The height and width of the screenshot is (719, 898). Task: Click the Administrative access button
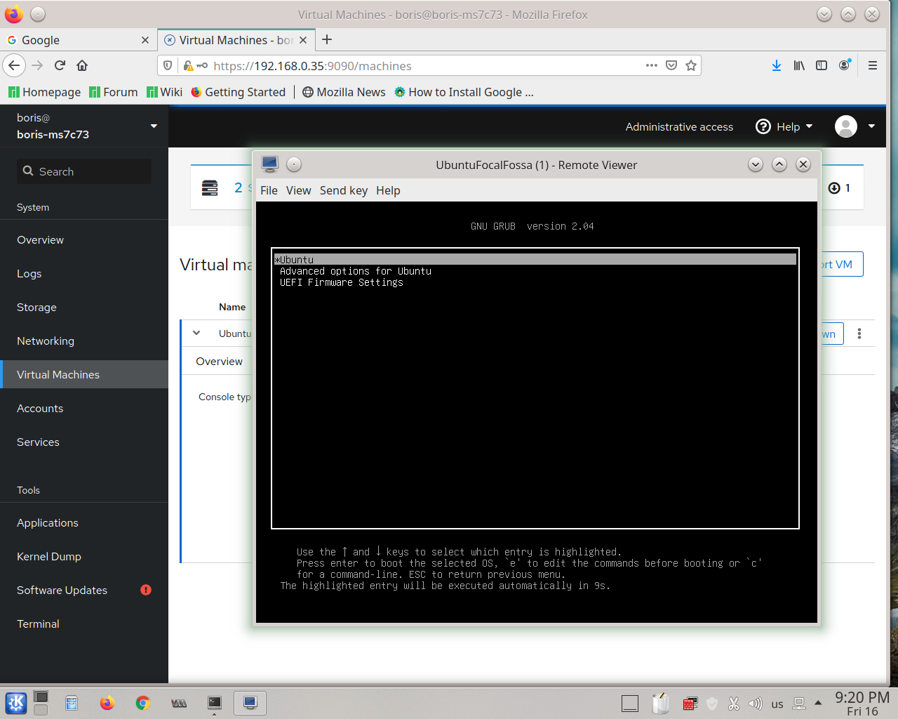tap(678, 126)
